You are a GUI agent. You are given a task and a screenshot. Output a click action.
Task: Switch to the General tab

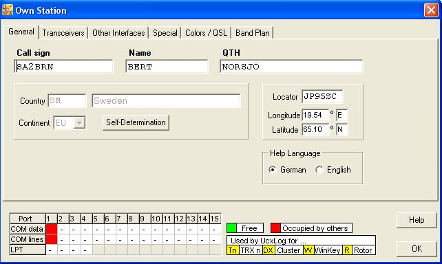point(21,32)
